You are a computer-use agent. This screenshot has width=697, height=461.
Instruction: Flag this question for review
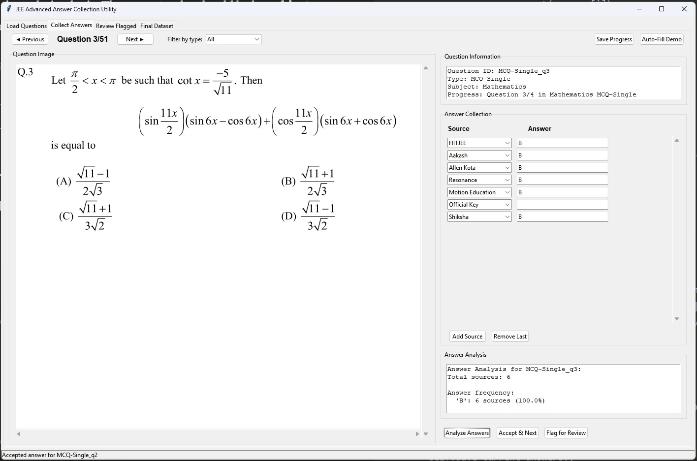(566, 433)
